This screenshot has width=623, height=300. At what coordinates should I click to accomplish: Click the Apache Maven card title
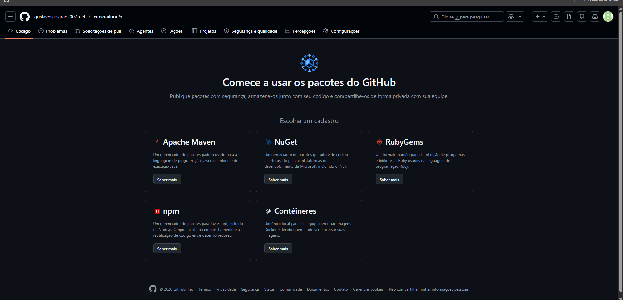[x=189, y=142]
